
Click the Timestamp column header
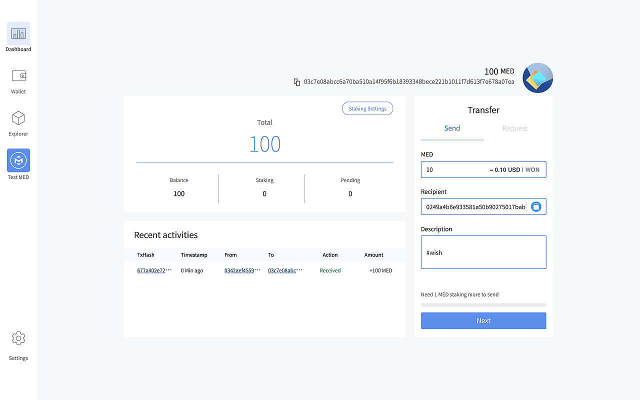(x=194, y=255)
